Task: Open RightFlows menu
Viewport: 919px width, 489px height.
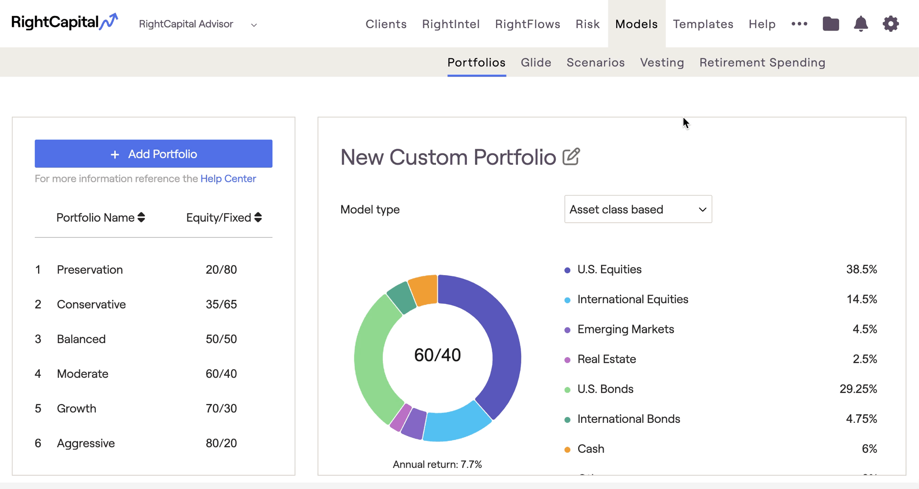Action: coord(528,24)
